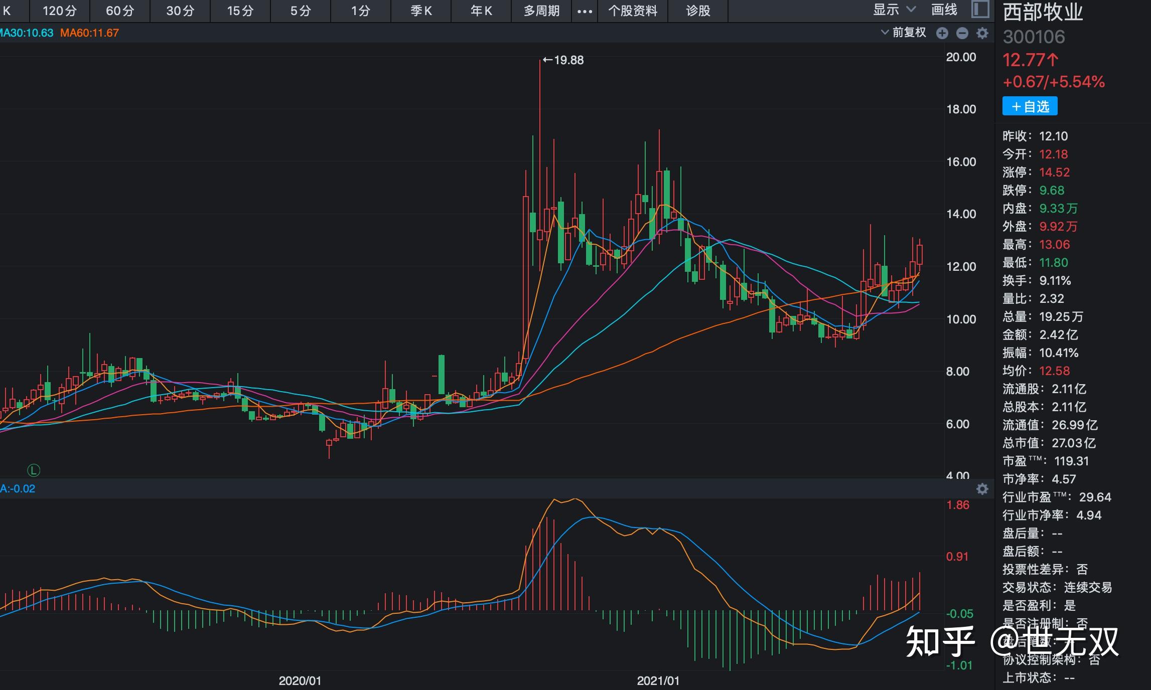1151x690 pixels.
Task: Switch to 15分 period tab
Action: coord(240,11)
